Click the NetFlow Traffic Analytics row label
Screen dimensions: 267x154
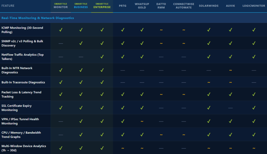click(x=22, y=57)
